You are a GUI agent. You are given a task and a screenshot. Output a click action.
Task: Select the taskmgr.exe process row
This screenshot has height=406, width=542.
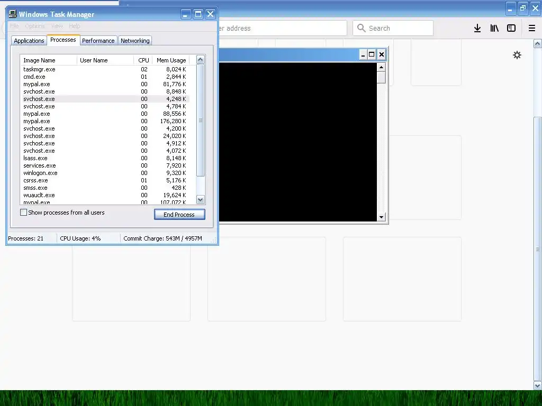pyautogui.click(x=105, y=69)
